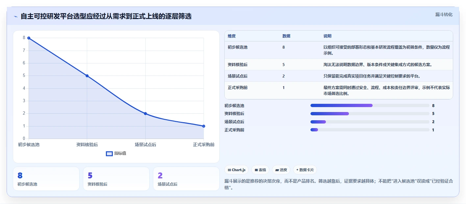The image size is (466, 204).
Task: Click the 指标值 legend label
Action: pyautogui.click(x=120, y=153)
